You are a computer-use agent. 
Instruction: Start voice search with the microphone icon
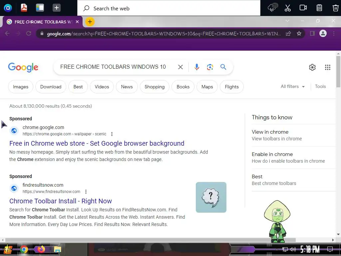197,67
